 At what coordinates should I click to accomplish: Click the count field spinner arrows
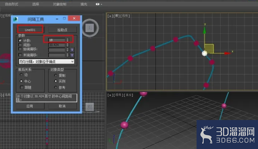pos(68,40)
